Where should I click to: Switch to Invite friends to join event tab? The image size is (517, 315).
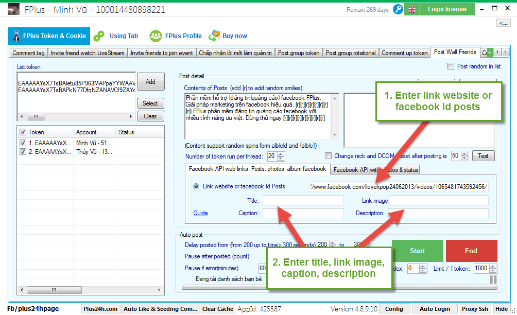pos(162,53)
